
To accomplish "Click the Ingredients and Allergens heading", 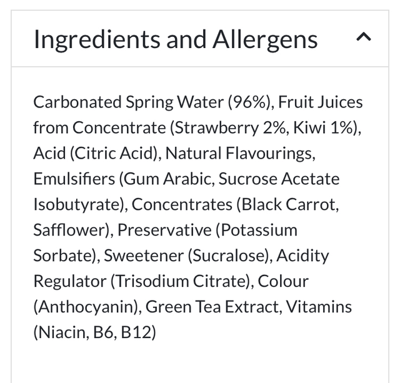I will pos(176,39).
